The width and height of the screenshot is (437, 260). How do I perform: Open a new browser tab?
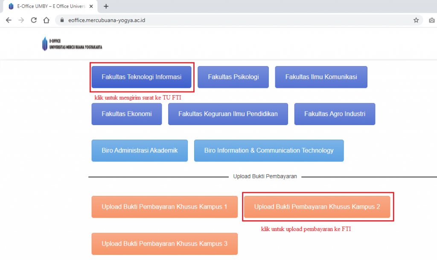pyautogui.click(x=106, y=6)
